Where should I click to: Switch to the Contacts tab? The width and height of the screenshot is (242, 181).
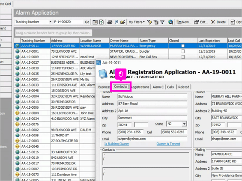(x=120, y=86)
